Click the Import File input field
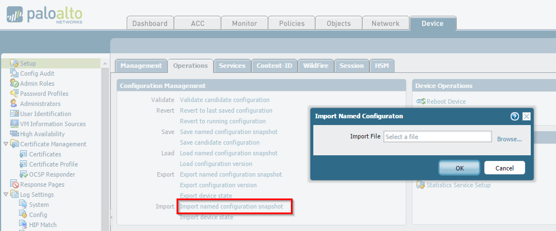Image resolution: width=556 pixels, height=231 pixels. pyautogui.click(x=437, y=137)
